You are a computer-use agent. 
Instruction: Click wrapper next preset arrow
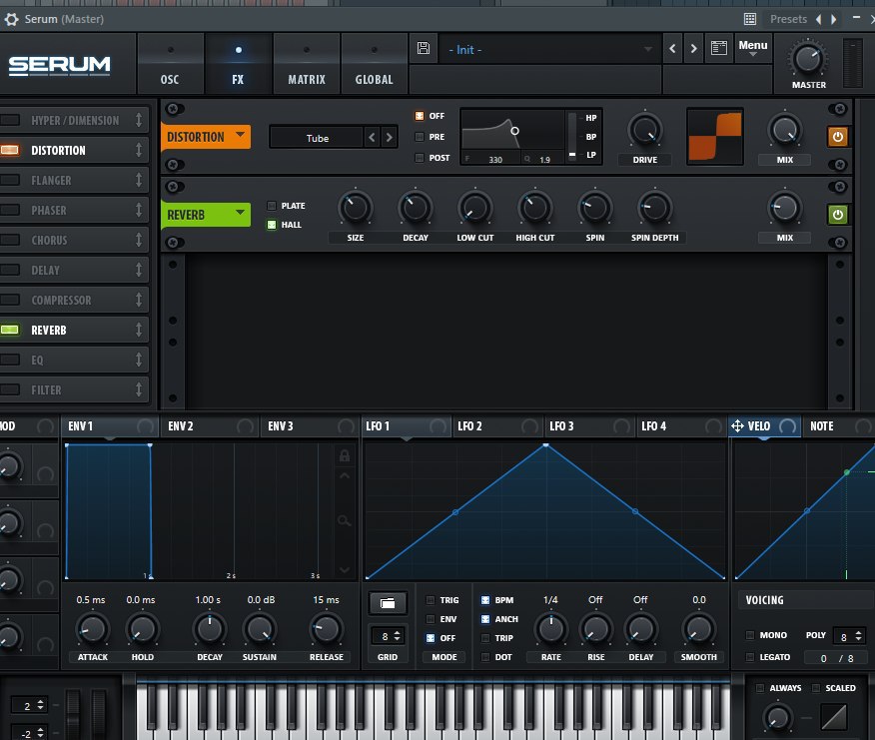coord(834,20)
